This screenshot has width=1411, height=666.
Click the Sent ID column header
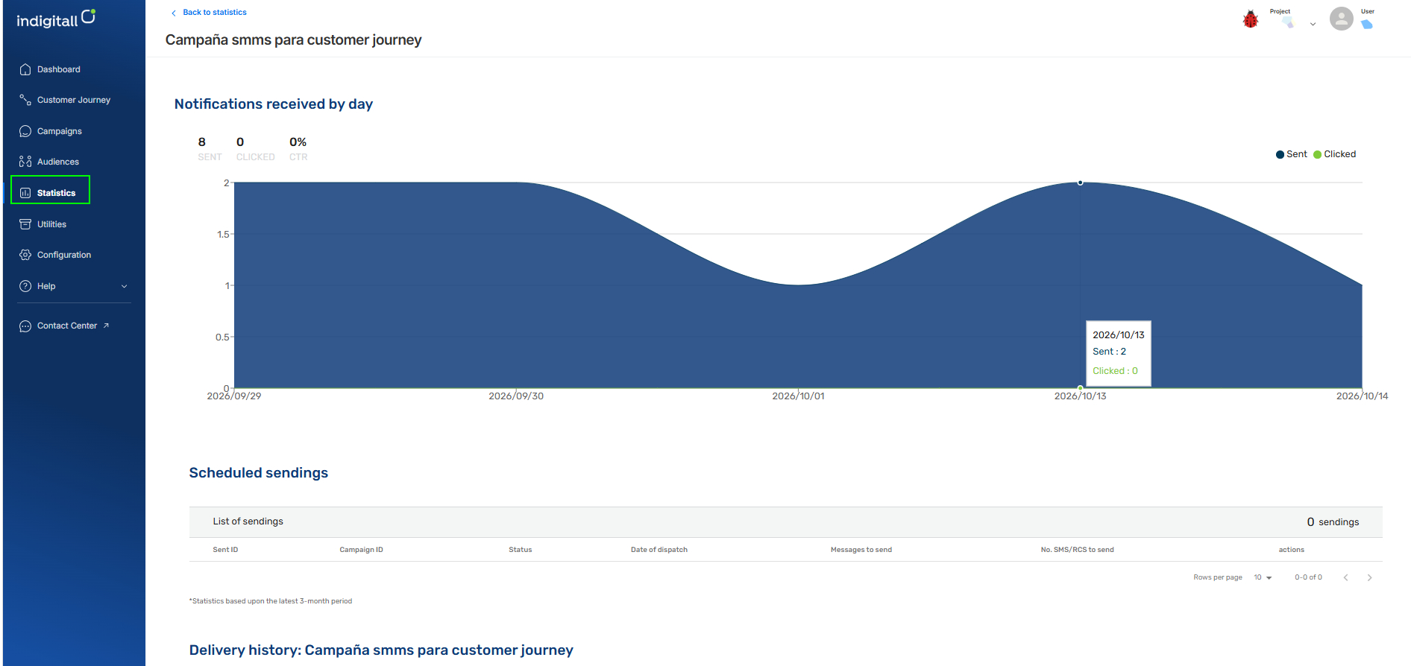(225, 550)
